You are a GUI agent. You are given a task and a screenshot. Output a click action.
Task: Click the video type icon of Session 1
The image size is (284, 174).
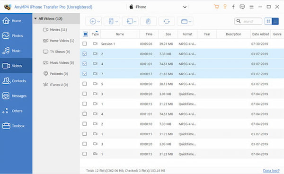(x=95, y=43)
